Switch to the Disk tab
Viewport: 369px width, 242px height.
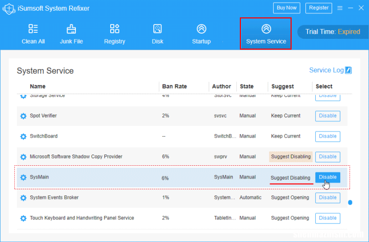coord(157,34)
